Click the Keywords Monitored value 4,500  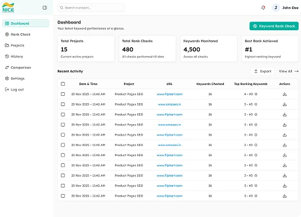click(191, 49)
